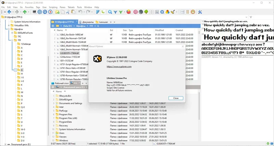
Task: Expand the 000SoftForFonts tree node
Action: coord(12,33)
